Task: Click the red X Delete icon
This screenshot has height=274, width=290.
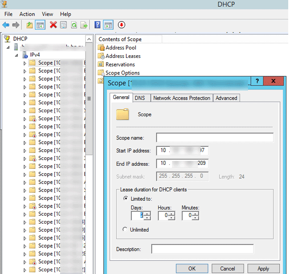Action: click(x=53, y=25)
